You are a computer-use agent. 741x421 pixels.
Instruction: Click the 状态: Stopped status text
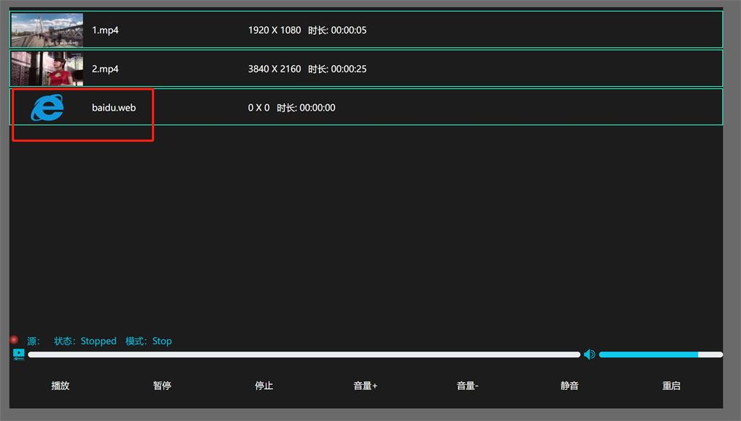(x=85, y=341)
